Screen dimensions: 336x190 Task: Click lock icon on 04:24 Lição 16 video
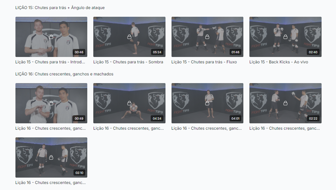click(x=129, y=103)
